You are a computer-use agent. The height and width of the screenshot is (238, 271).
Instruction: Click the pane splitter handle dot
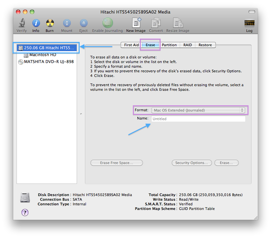click(x=81, y=114)
